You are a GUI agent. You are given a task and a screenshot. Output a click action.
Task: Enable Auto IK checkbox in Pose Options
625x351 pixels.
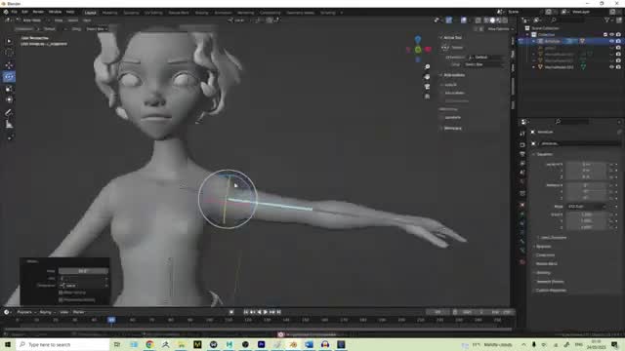click(x=442, y=85)
